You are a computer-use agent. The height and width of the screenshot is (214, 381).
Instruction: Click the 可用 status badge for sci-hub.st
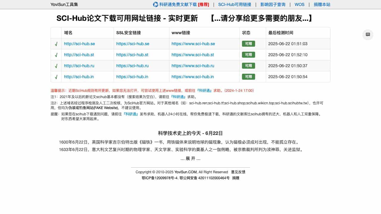(x=249, y=55)
